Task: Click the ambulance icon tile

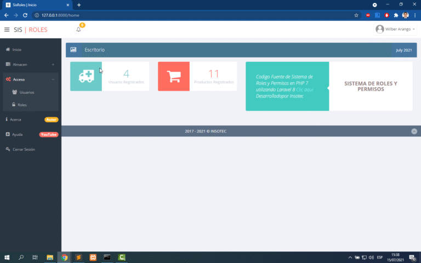Action: click(86, 77)
